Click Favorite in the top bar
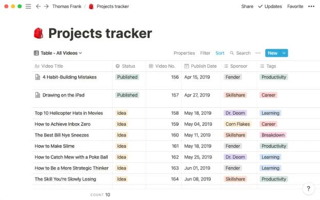320x200 pixels. [295, 7]
